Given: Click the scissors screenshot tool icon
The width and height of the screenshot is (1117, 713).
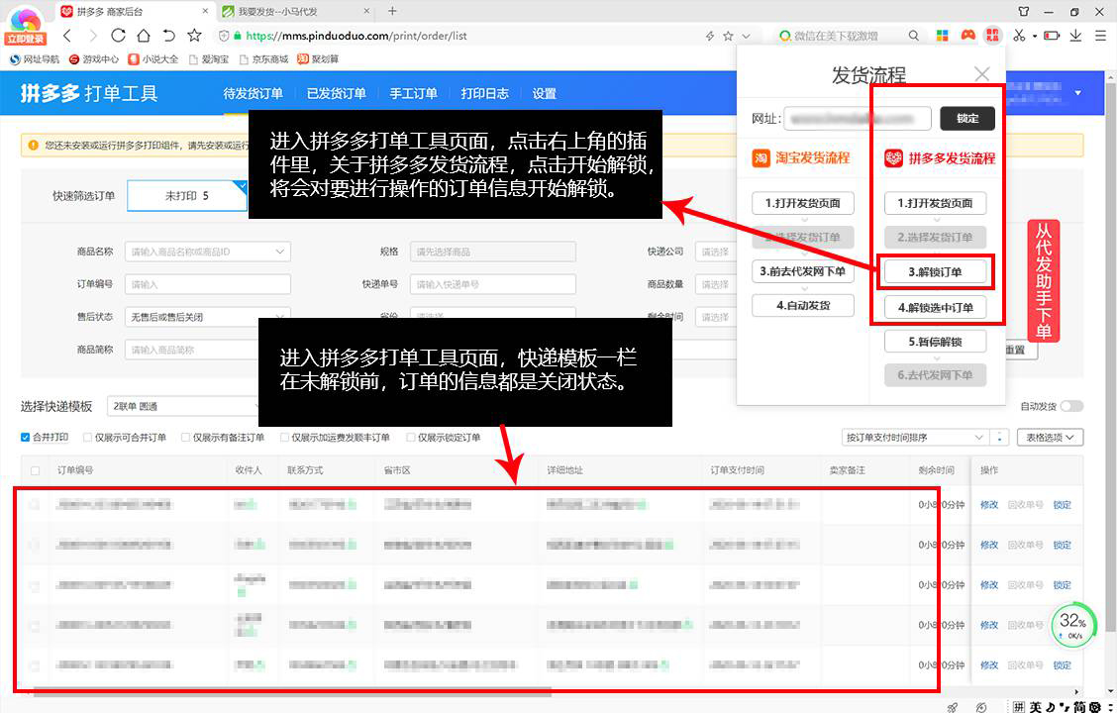Looking at the screenshot, I should pyautogui.click(x=1019, y=35).
